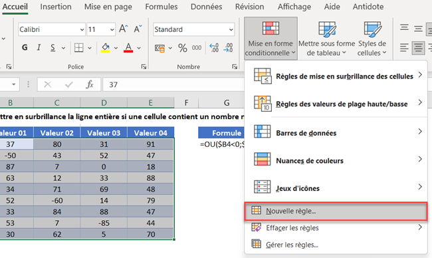
Task: Open Règles des valeurs de plage haute/basse
Action: click(336, 104)
